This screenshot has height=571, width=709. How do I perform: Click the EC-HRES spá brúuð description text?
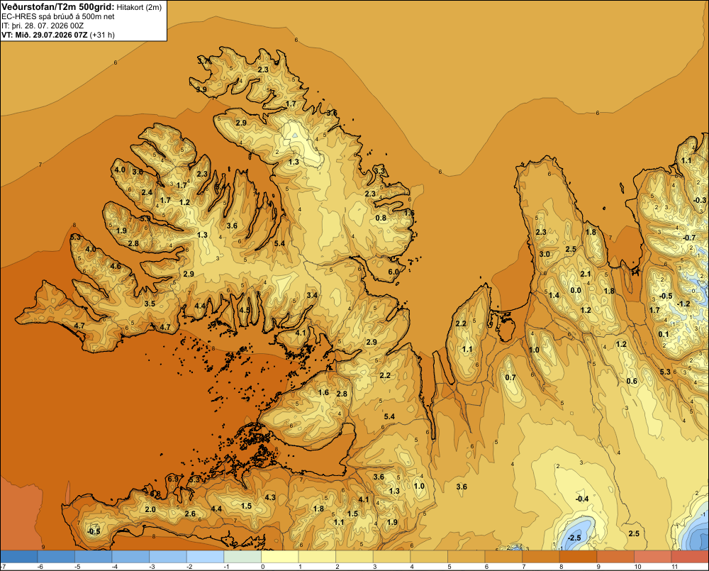(x=57, y=17)
